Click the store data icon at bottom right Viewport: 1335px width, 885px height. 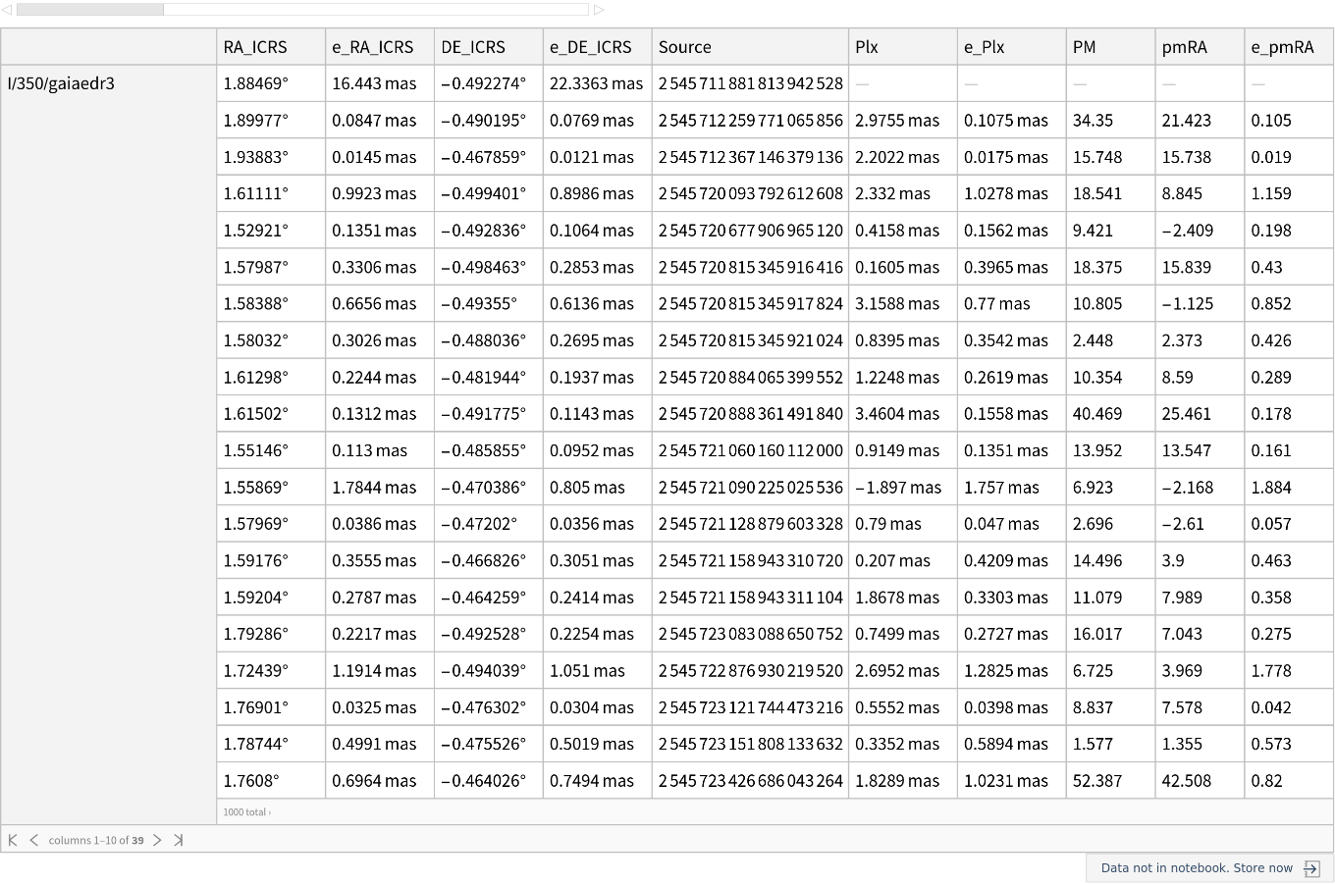click(x=1311, y=868)
